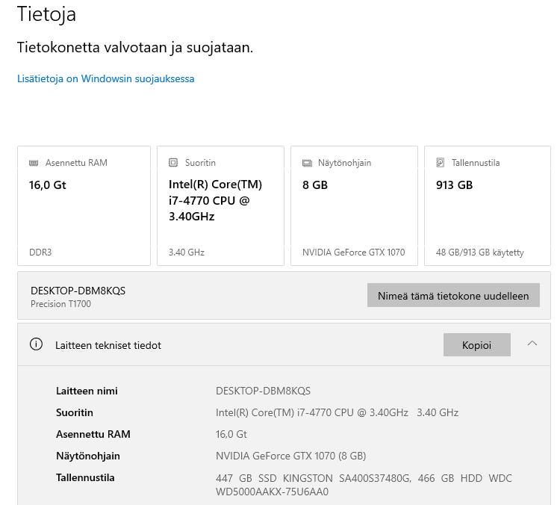
Task: Click Nimeä tämä tietokone uudelleen button
Action: (x=453, y=295)
